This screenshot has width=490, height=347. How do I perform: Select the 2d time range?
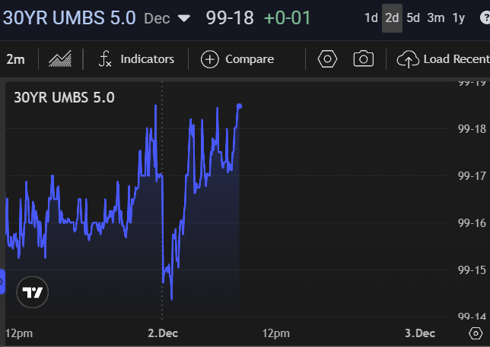[x=392, y=17]
